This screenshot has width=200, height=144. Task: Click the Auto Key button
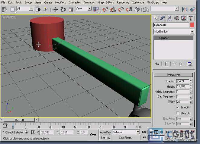click(x=105, y=132)
